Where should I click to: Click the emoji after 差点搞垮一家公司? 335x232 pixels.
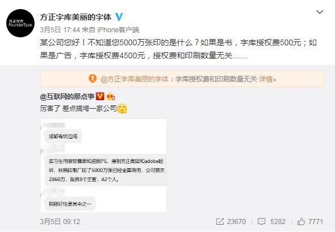[122, 109]
